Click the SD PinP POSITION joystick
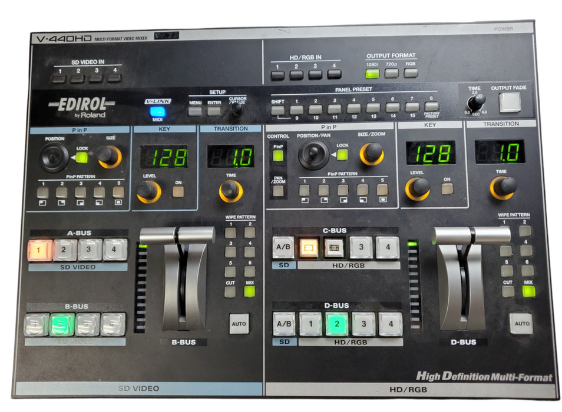This screenshot has height=412, width=562. point(54,157)
